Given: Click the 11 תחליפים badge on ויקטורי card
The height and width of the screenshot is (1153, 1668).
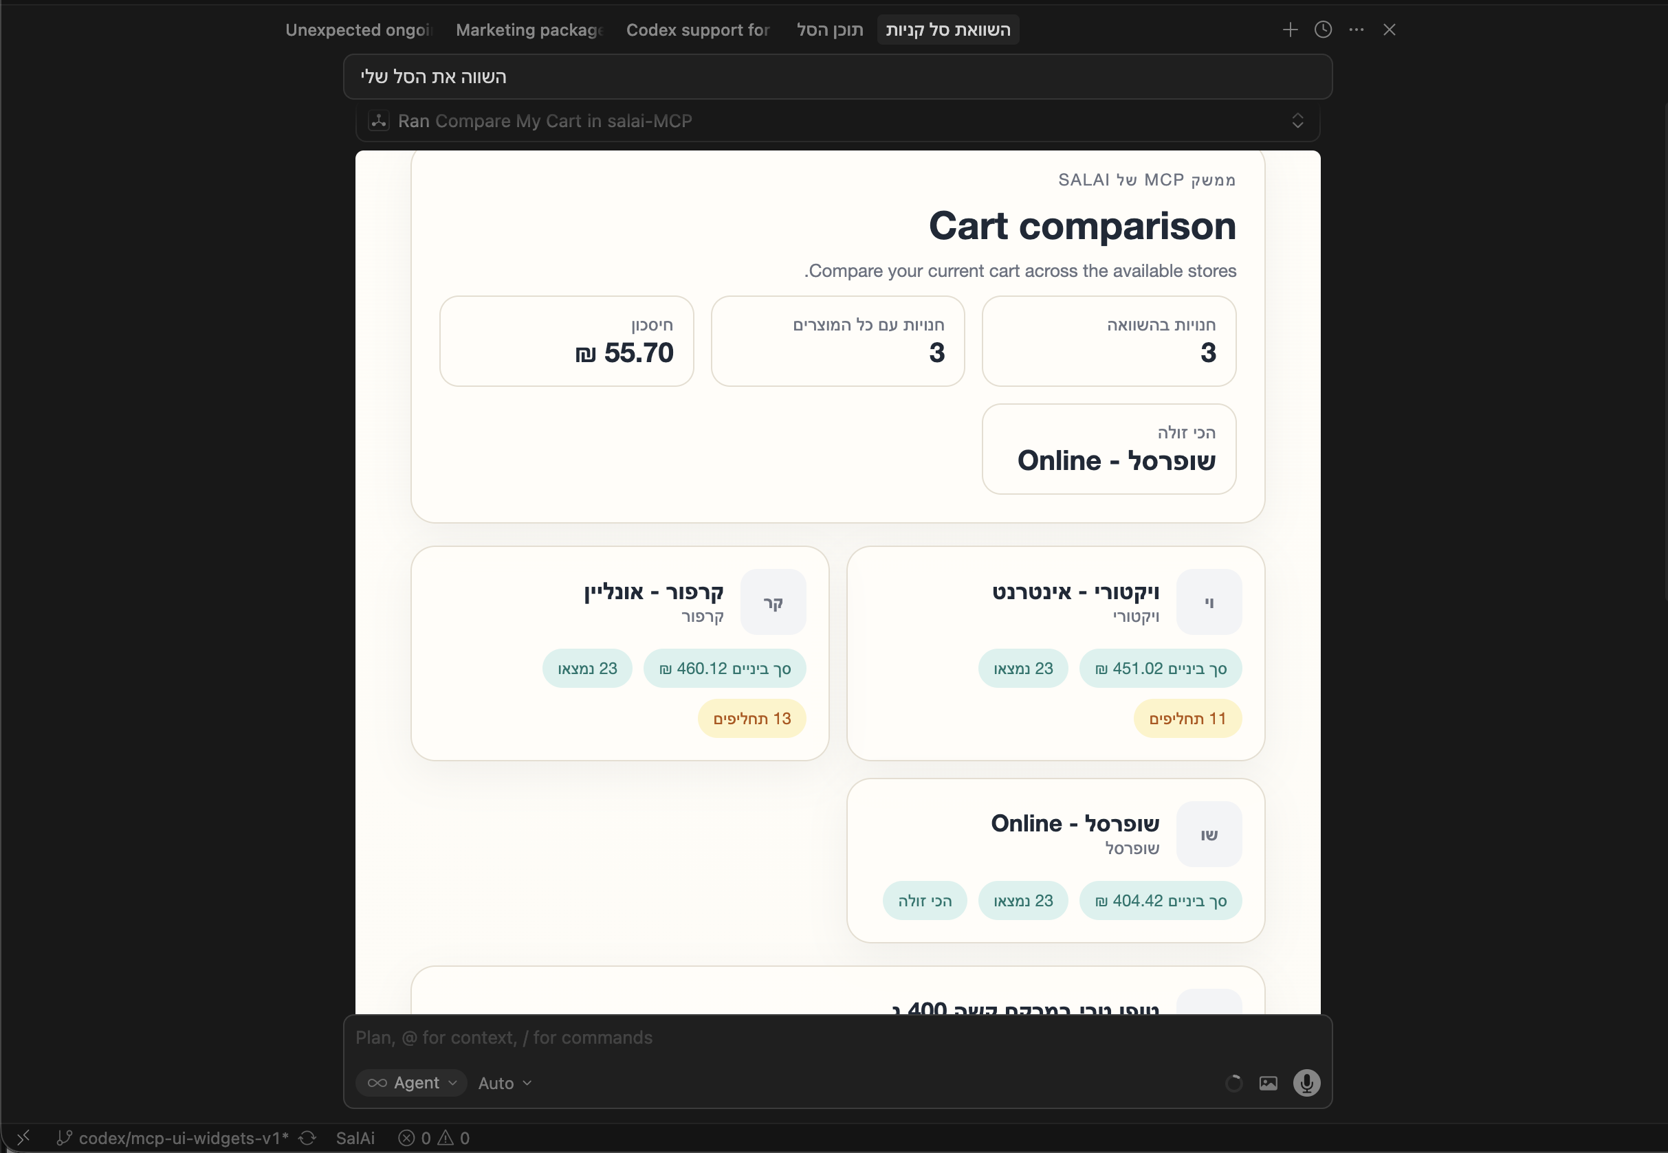Looking at the screenshot, I should [x=1187, y=718].
